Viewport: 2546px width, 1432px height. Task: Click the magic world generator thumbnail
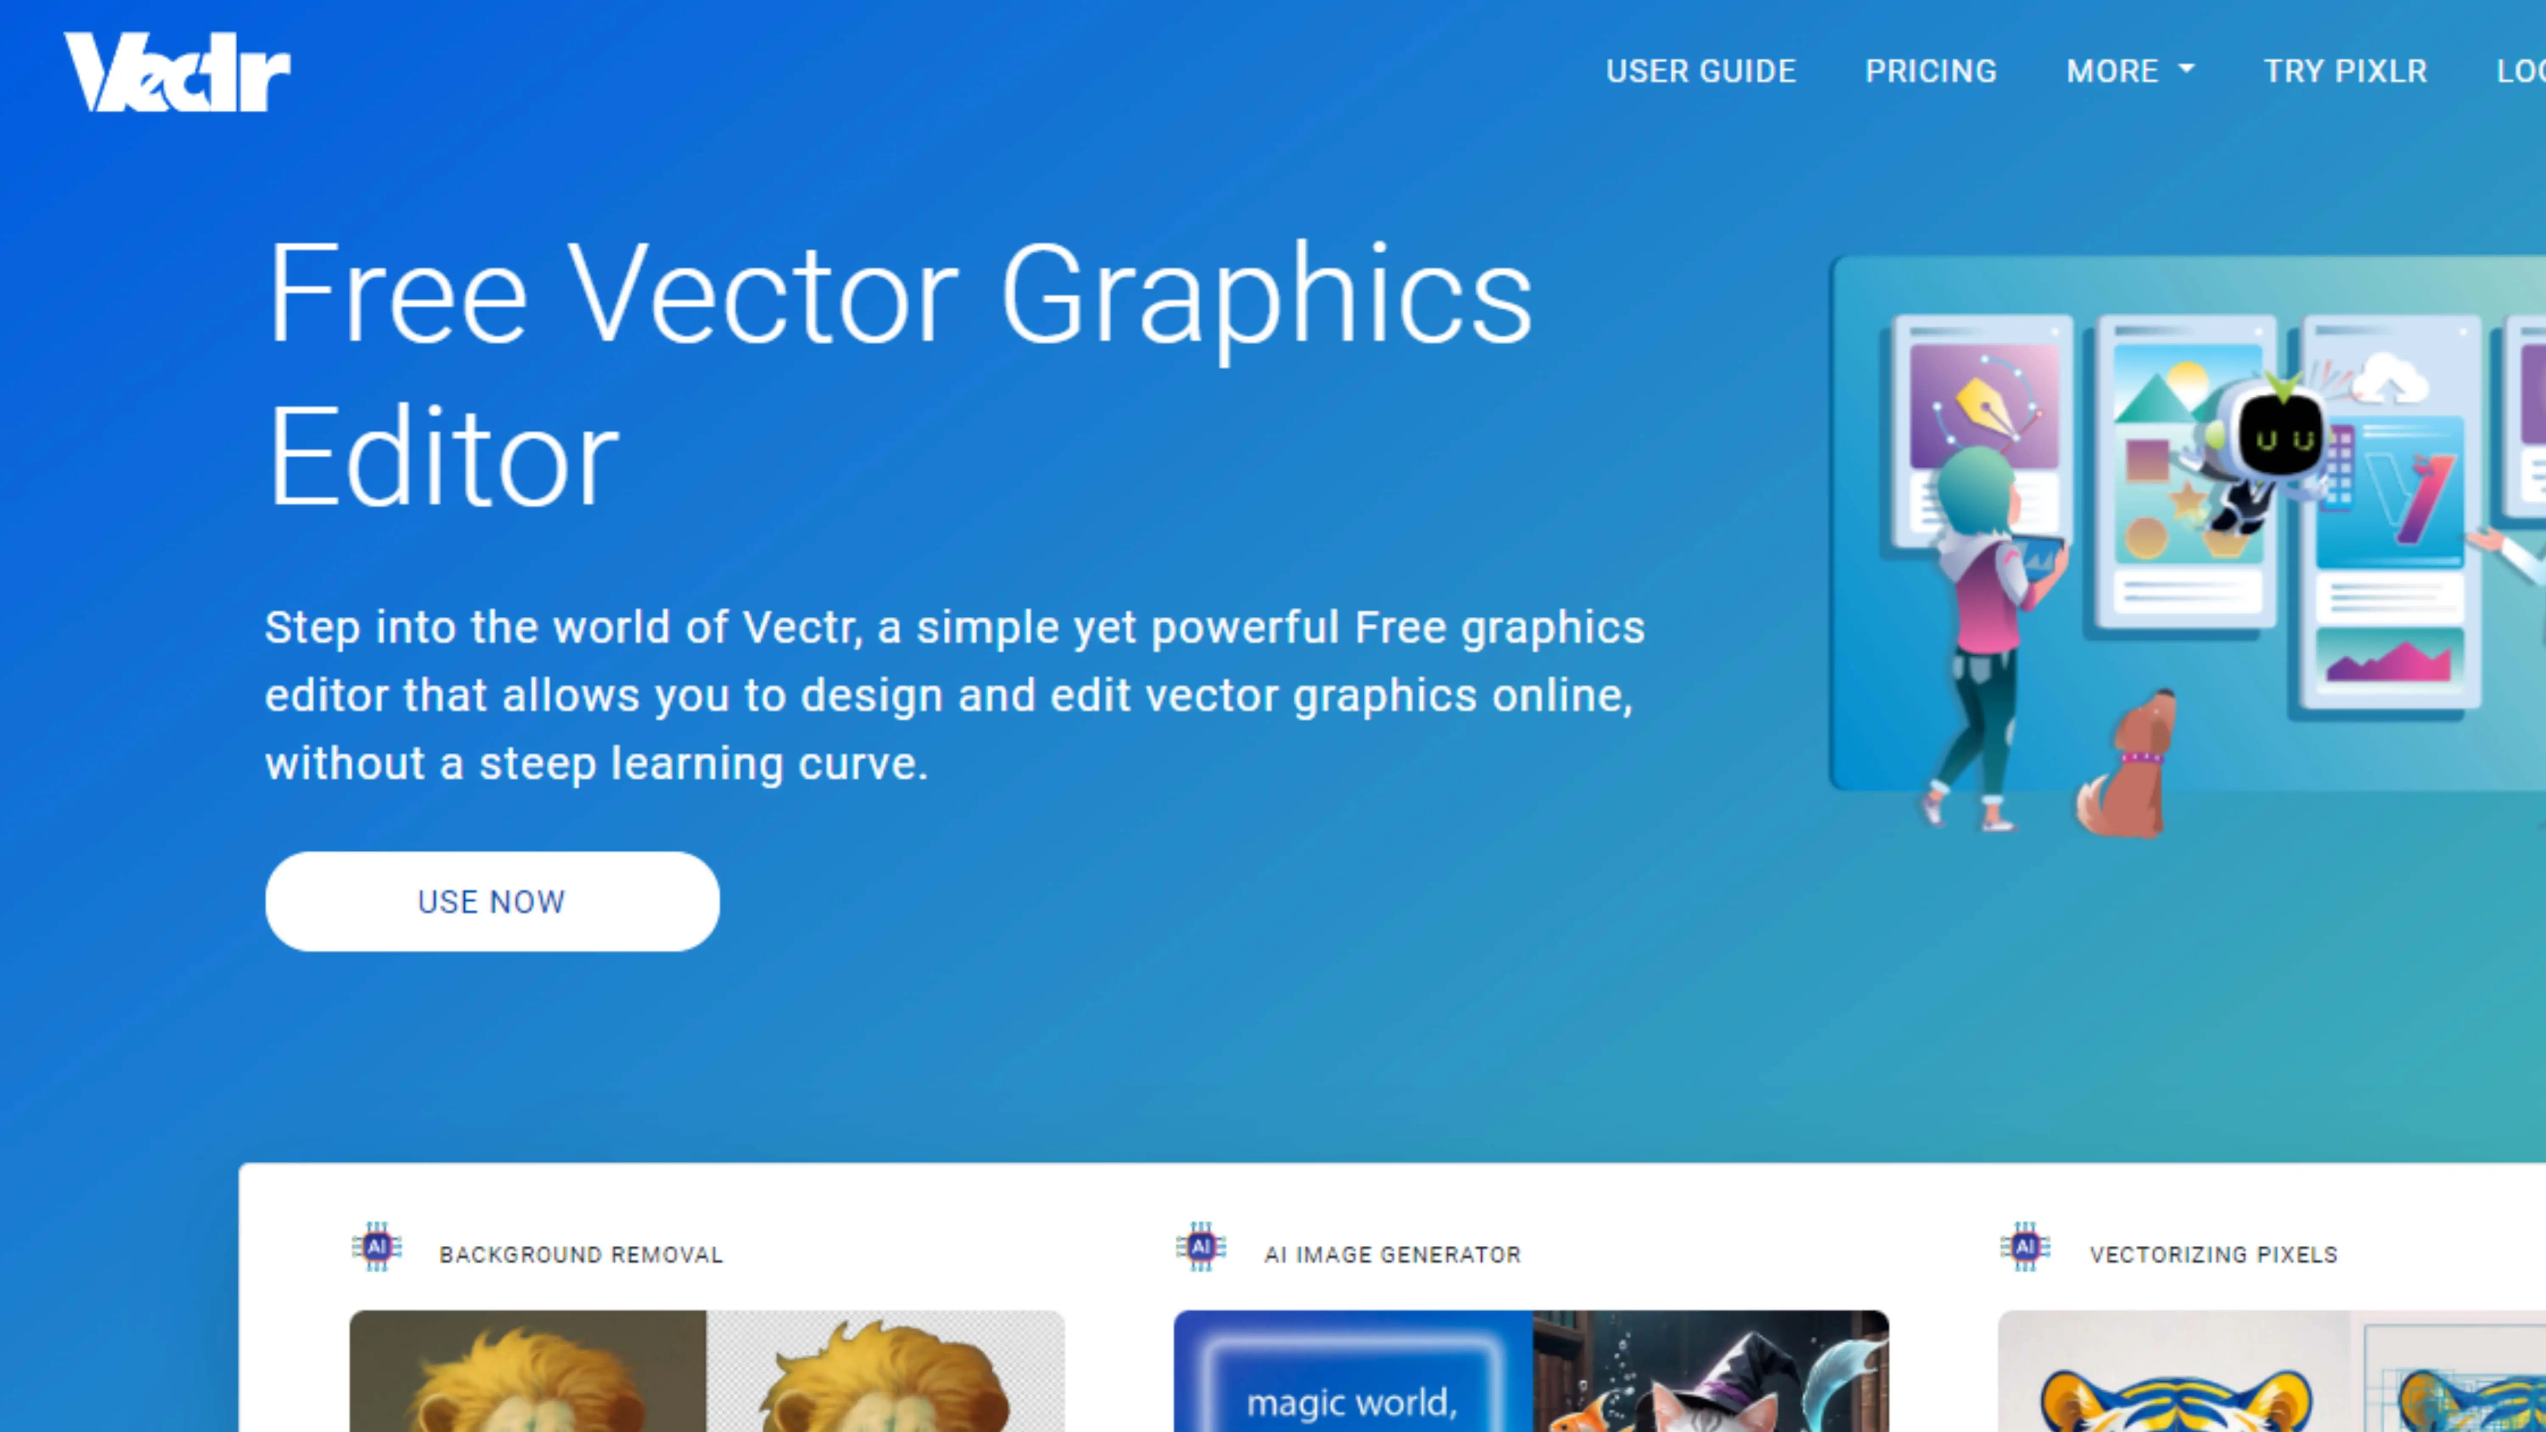(x=1531, y=1371)
